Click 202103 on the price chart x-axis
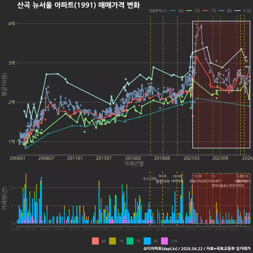The height and width of the screenshot is (253, 253). pos(191,158)
